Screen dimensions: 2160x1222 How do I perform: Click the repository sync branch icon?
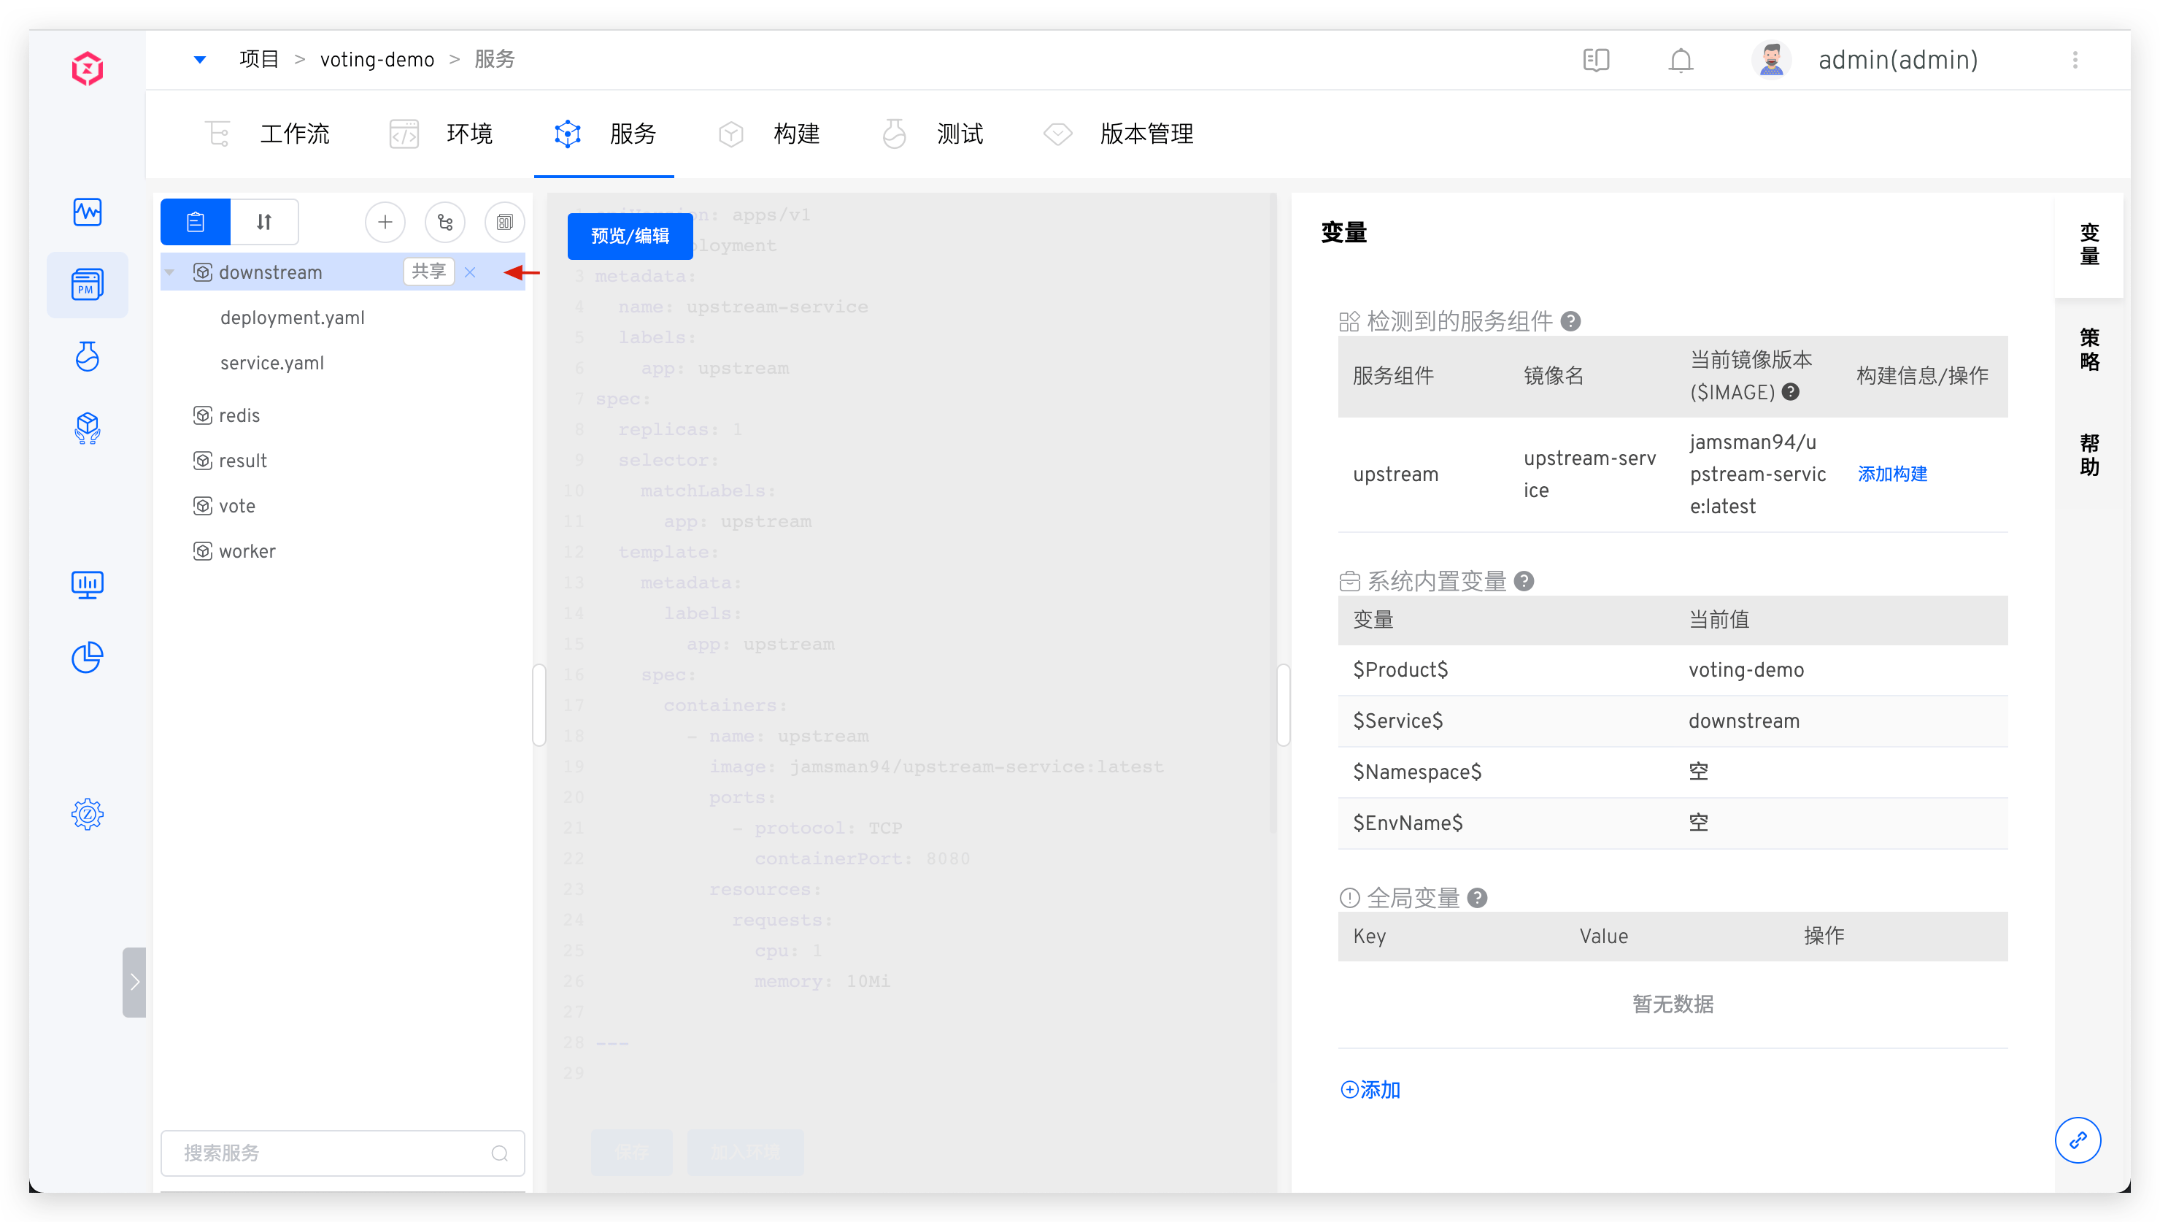444,223
